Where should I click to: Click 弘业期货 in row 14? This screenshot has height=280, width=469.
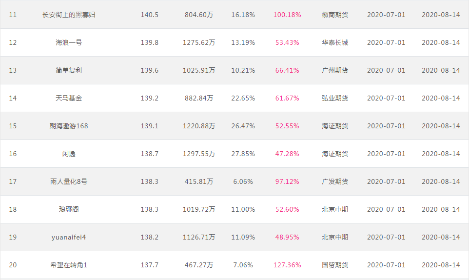pyautogui.click(x=335, y=98)
